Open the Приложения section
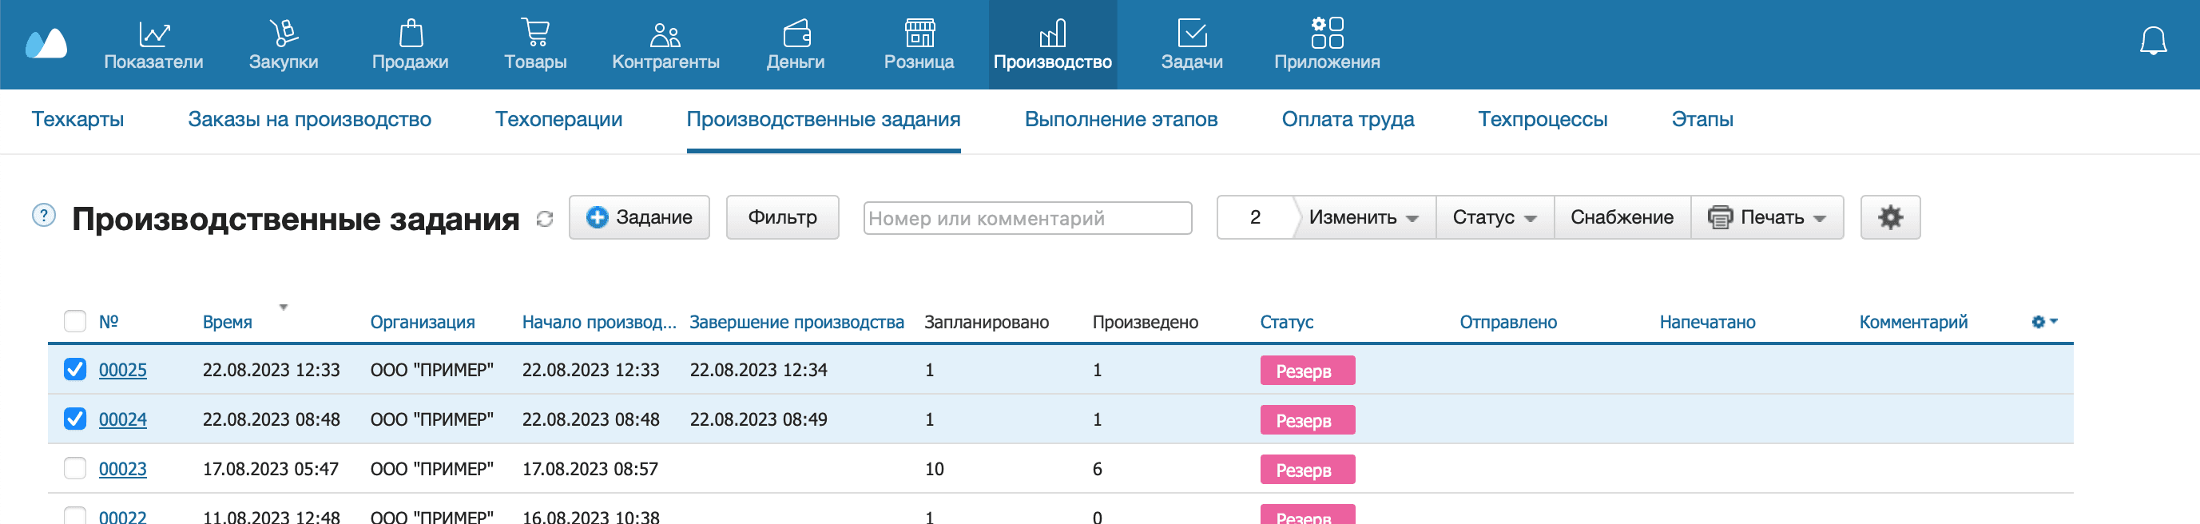2200x524 pixels. tap(1326, 45)
